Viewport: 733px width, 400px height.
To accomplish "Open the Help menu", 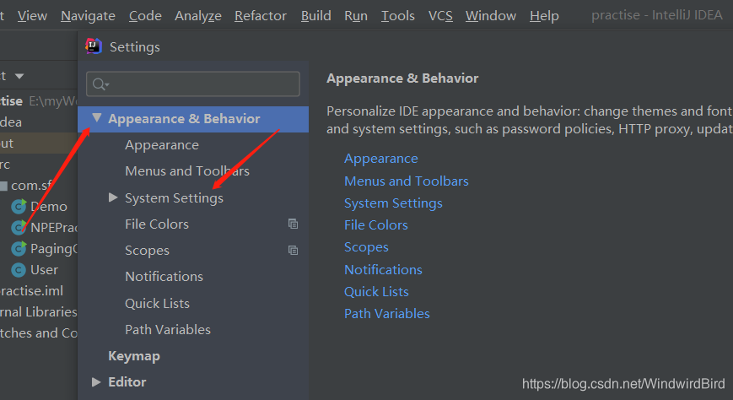I will [x=544, y=16].
